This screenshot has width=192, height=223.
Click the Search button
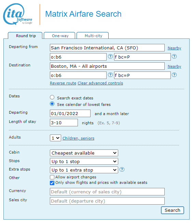pos(173,210)
